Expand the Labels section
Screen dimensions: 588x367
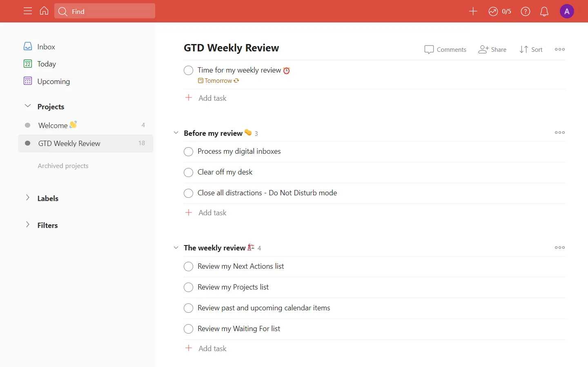[x=28, y=198]
